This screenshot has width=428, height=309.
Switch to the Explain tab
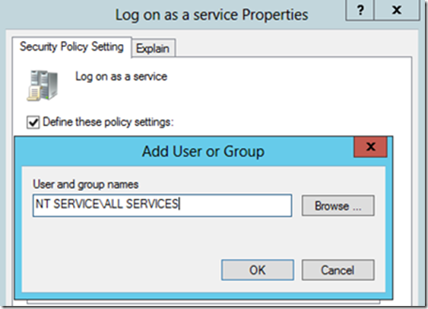pyautogui.click(x=153, y=49)
